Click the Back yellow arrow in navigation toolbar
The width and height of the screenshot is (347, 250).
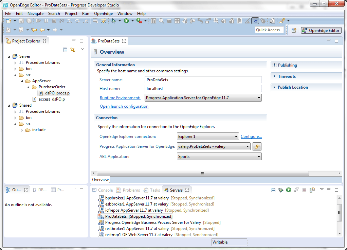pos(42,30)
